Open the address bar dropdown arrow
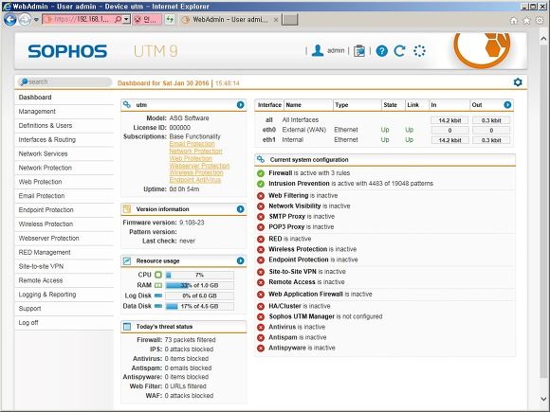Screen dimensions: 550x412 (x=127, y=20)
